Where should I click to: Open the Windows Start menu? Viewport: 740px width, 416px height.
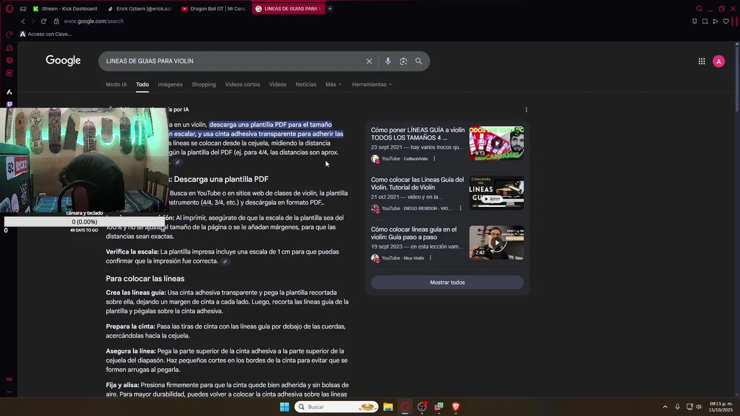pyautogui.click(x=284, y=407)
